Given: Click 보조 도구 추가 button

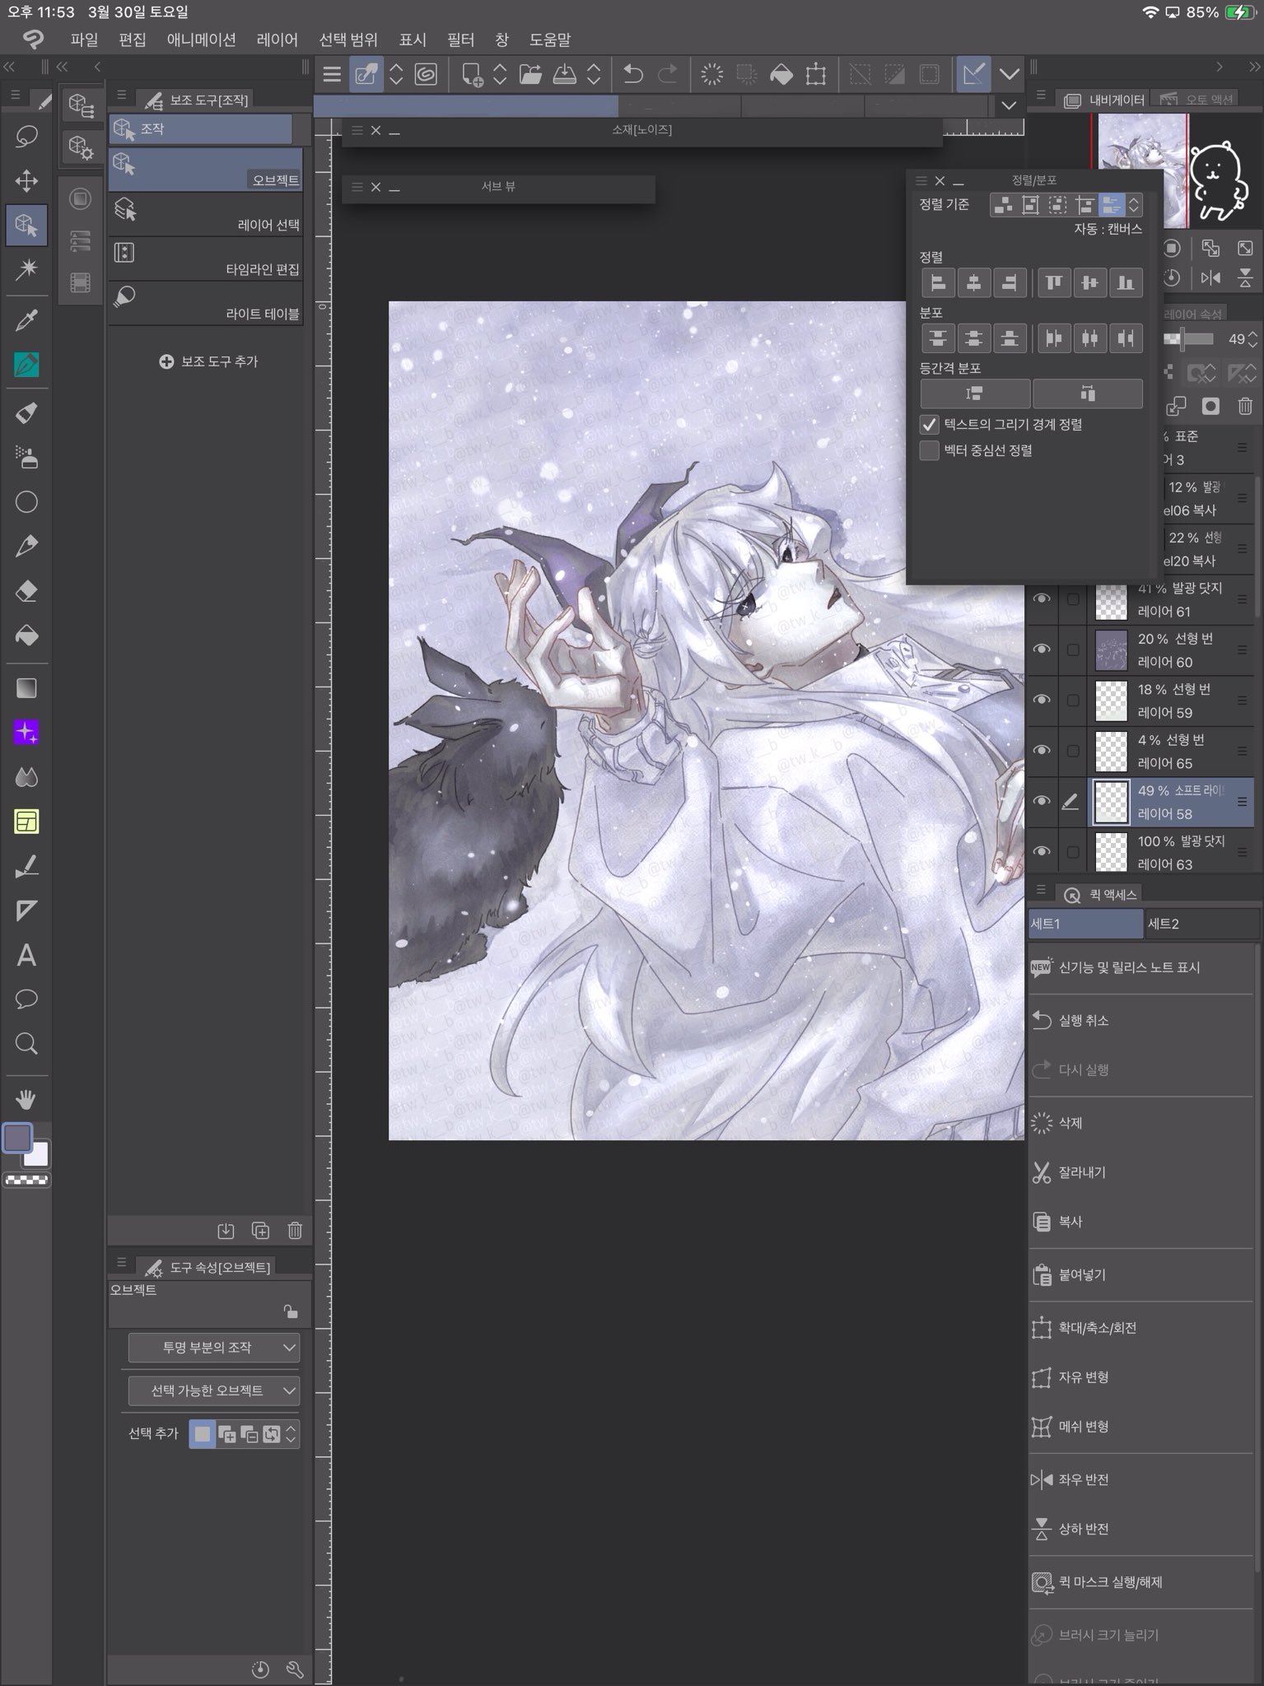Looking at the screenshot, I should [208, 361].
